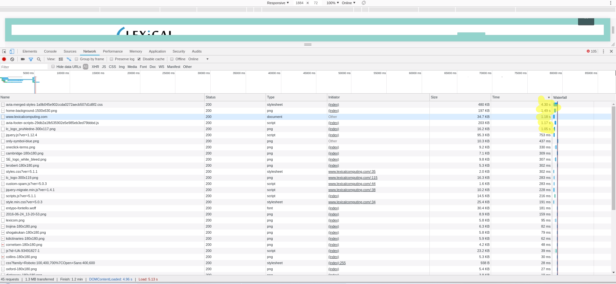Uncheck the Disable cache checkbox
This screenshot has height=284, width=616.
click(x=139, y=59)
